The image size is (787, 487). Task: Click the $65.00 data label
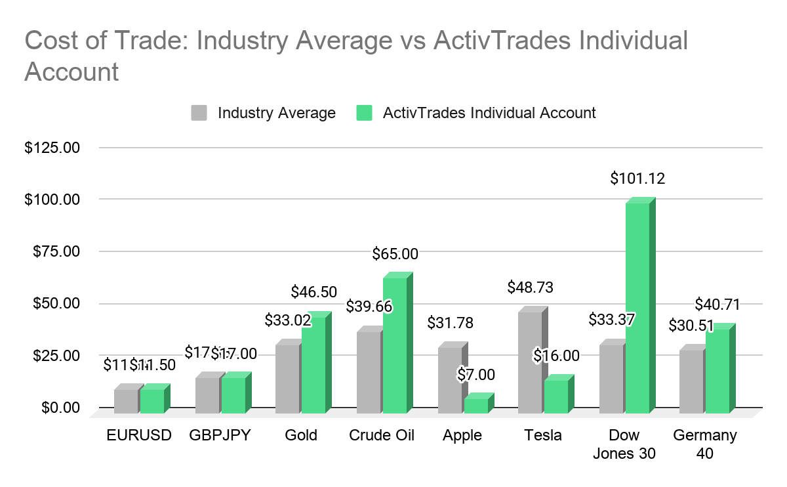395,253
